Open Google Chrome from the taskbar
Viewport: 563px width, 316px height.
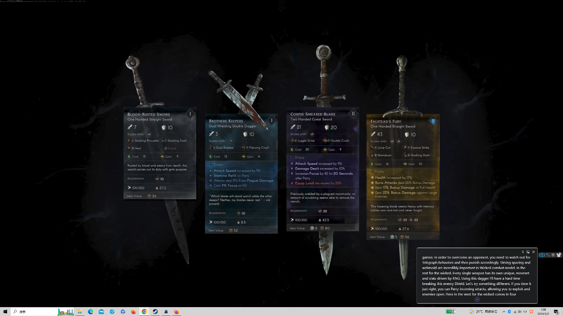click(x=144, y=312)
